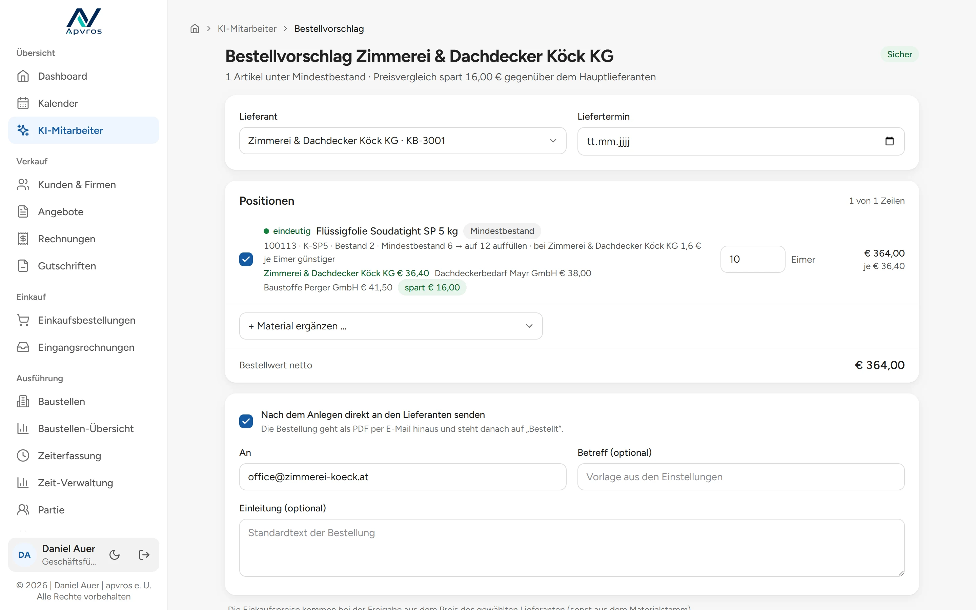The height and width of the screenshot is (610, 976).
Task: Click the Zeiterfassung clock icon
Action: (x=23, y=455)
